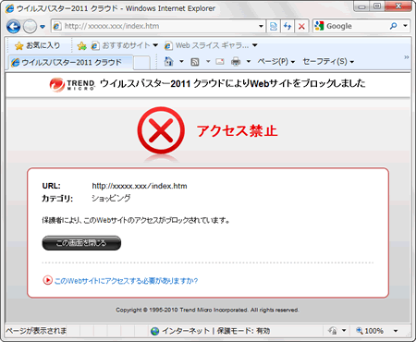416x342 pixels.
Task: Click the greyed Forward navigation button
Action: (x=30, y=27)
